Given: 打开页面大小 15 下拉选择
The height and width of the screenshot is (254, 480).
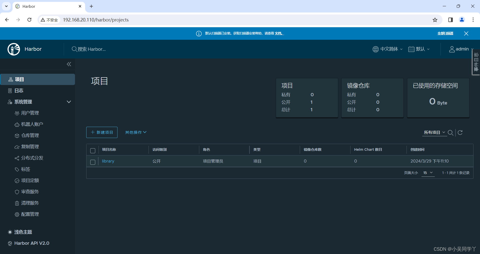Looking at the screenshot, I should (x=428, y=172).
